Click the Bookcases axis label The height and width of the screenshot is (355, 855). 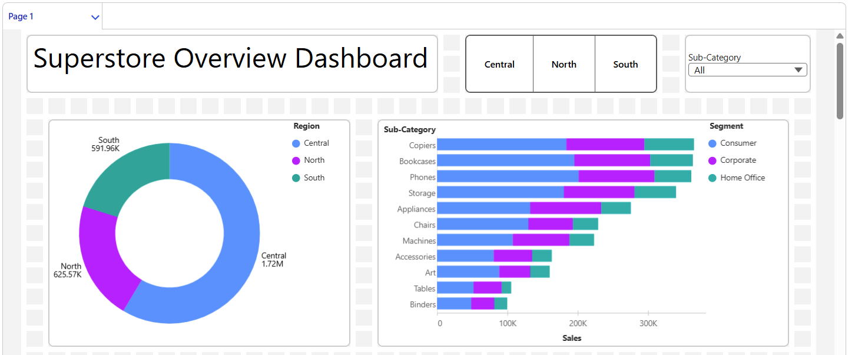(417, 161)
